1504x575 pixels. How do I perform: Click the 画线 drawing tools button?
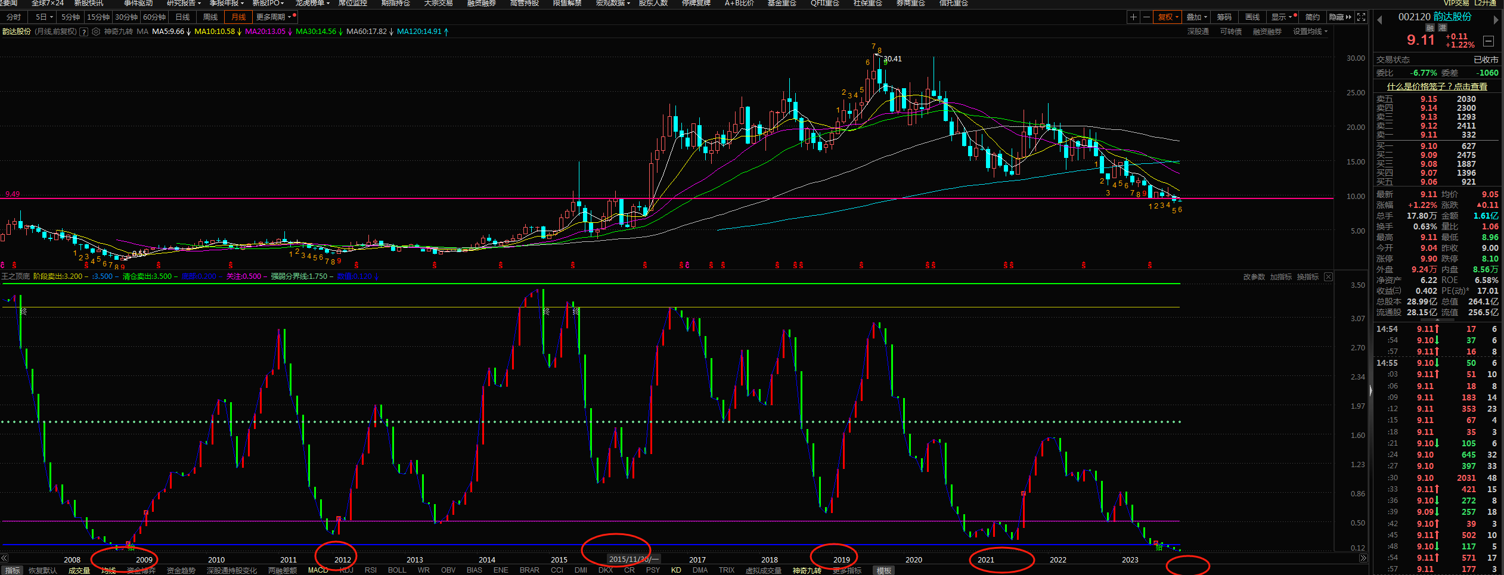tap(1252, 17)
